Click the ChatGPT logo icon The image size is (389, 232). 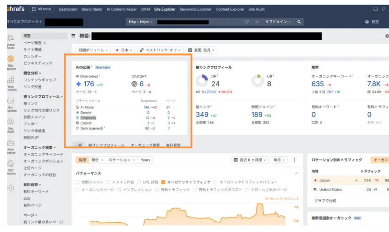[x=134, y=84]
